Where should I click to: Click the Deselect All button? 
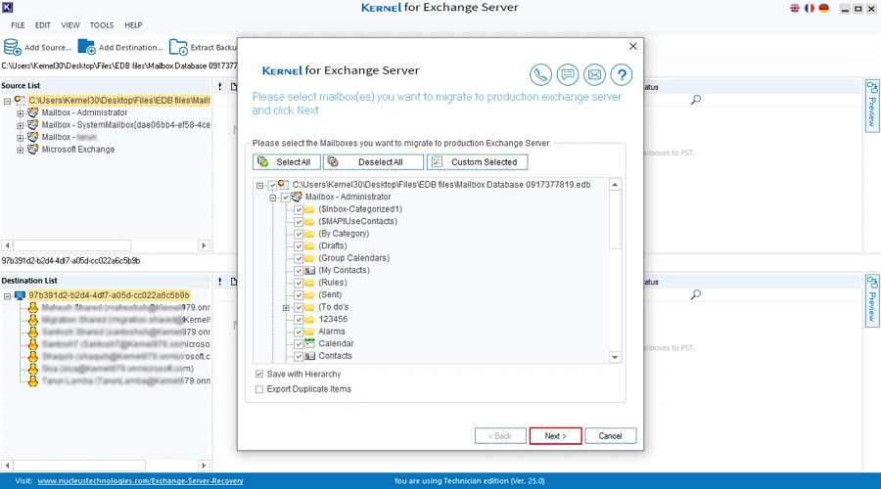point(373,162)
